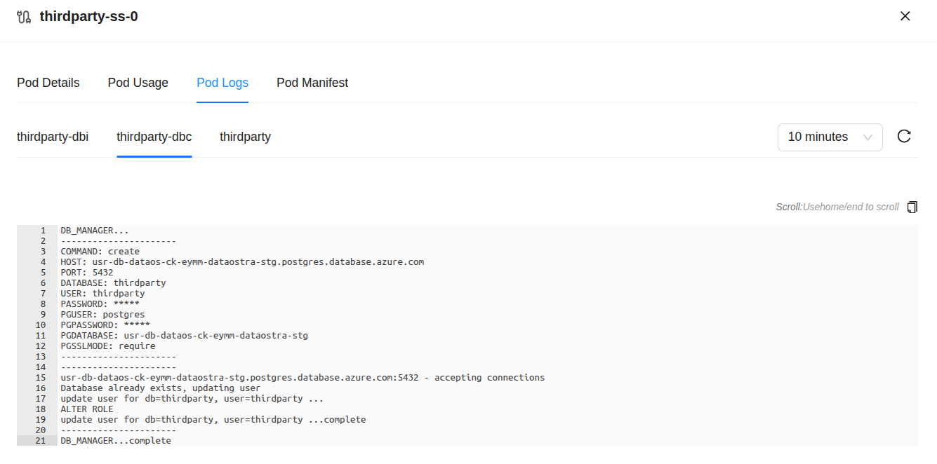The height and width of the screenshot is (464, 937).
Task: Select the ALTER ROLE log entry
Action: [86, 409]
